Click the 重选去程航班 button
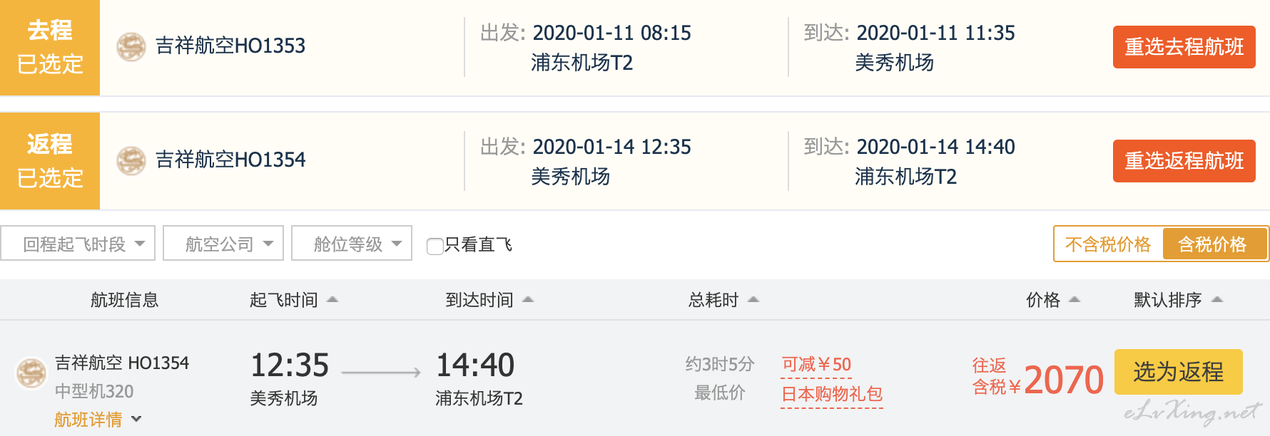1270x436 pixels. [1184, 47]
